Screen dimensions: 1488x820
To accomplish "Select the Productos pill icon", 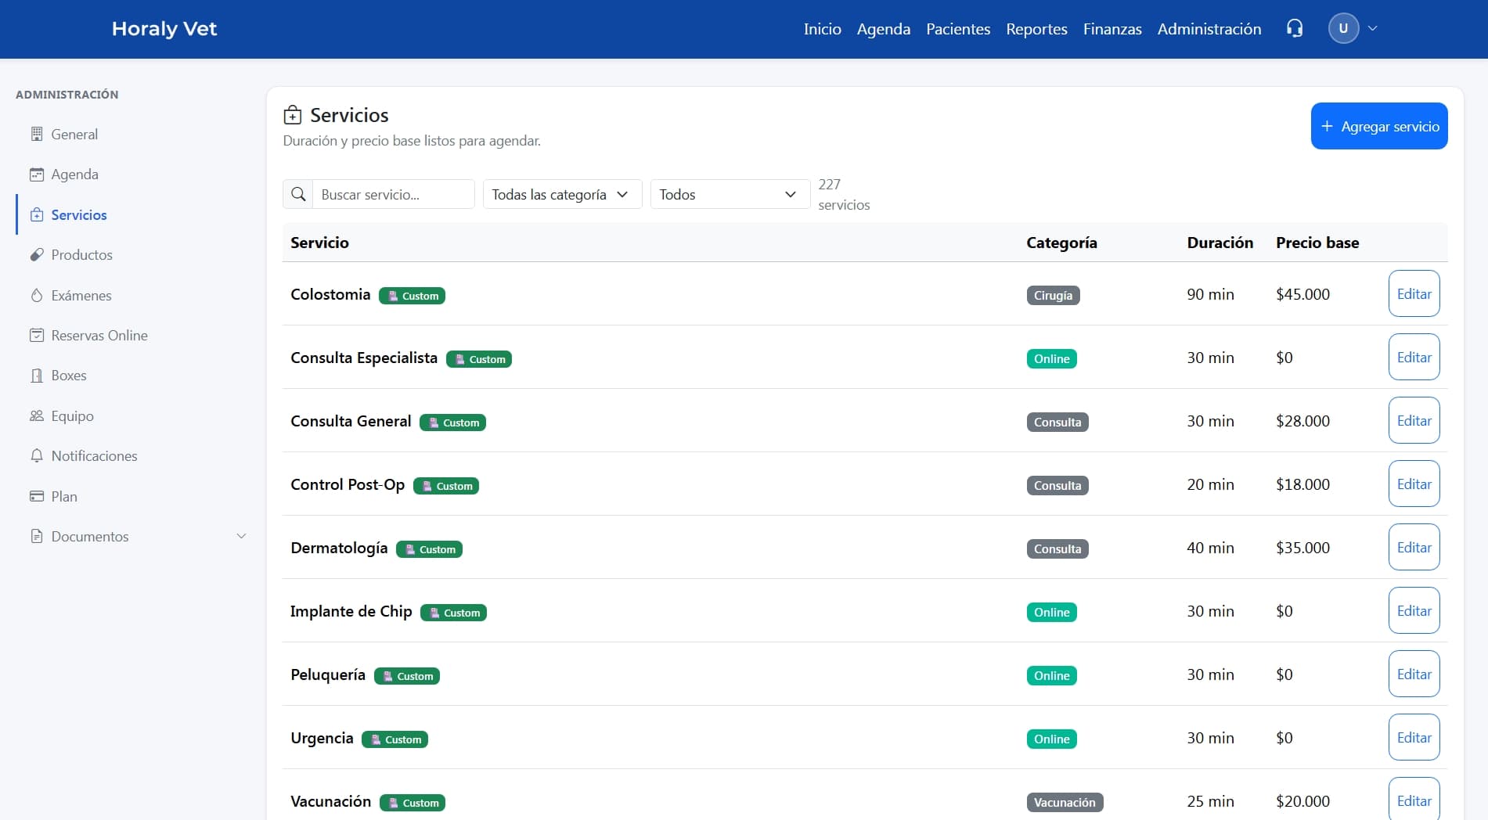I will 37,255.
